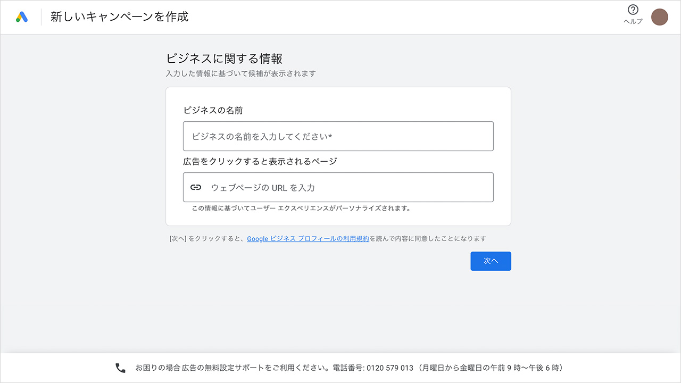Click the ビジネスに関する情報 heading

pyautogui.click(x=224, y=59)
